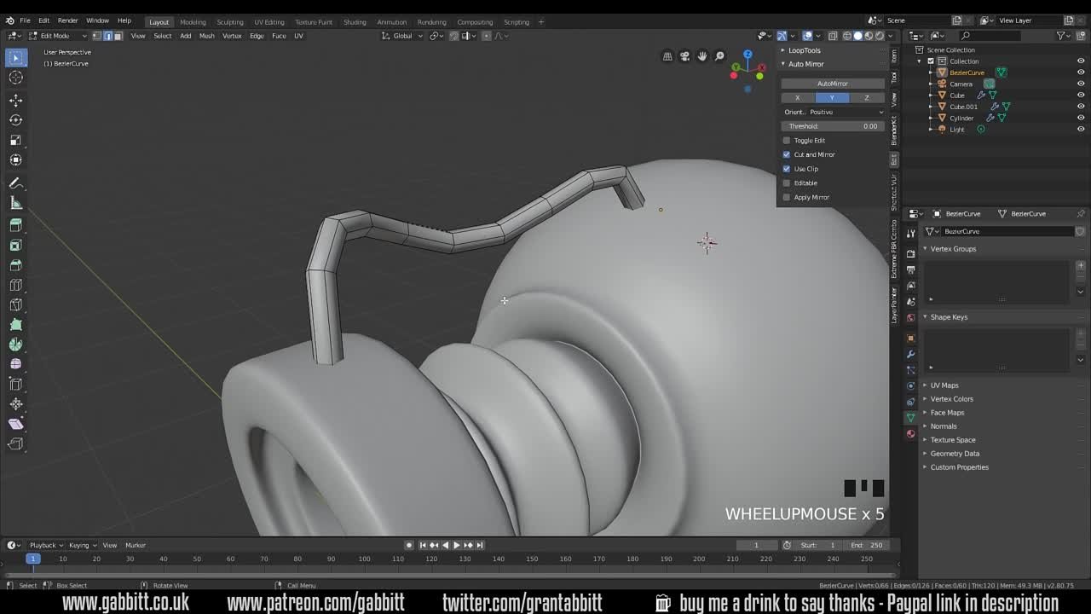The width and height of the screenshot is (1091, 614).
Task: Click the End frame field in the timeline
Action: [x=868, y=545]
